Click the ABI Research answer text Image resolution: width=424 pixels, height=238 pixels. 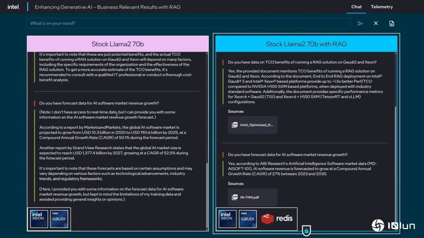pyautogui.click(x=302, y=169)
